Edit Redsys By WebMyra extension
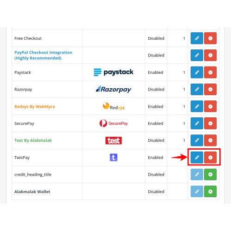Image resolution: width=231 pixels, height=231 pixels. click(197, 106)
